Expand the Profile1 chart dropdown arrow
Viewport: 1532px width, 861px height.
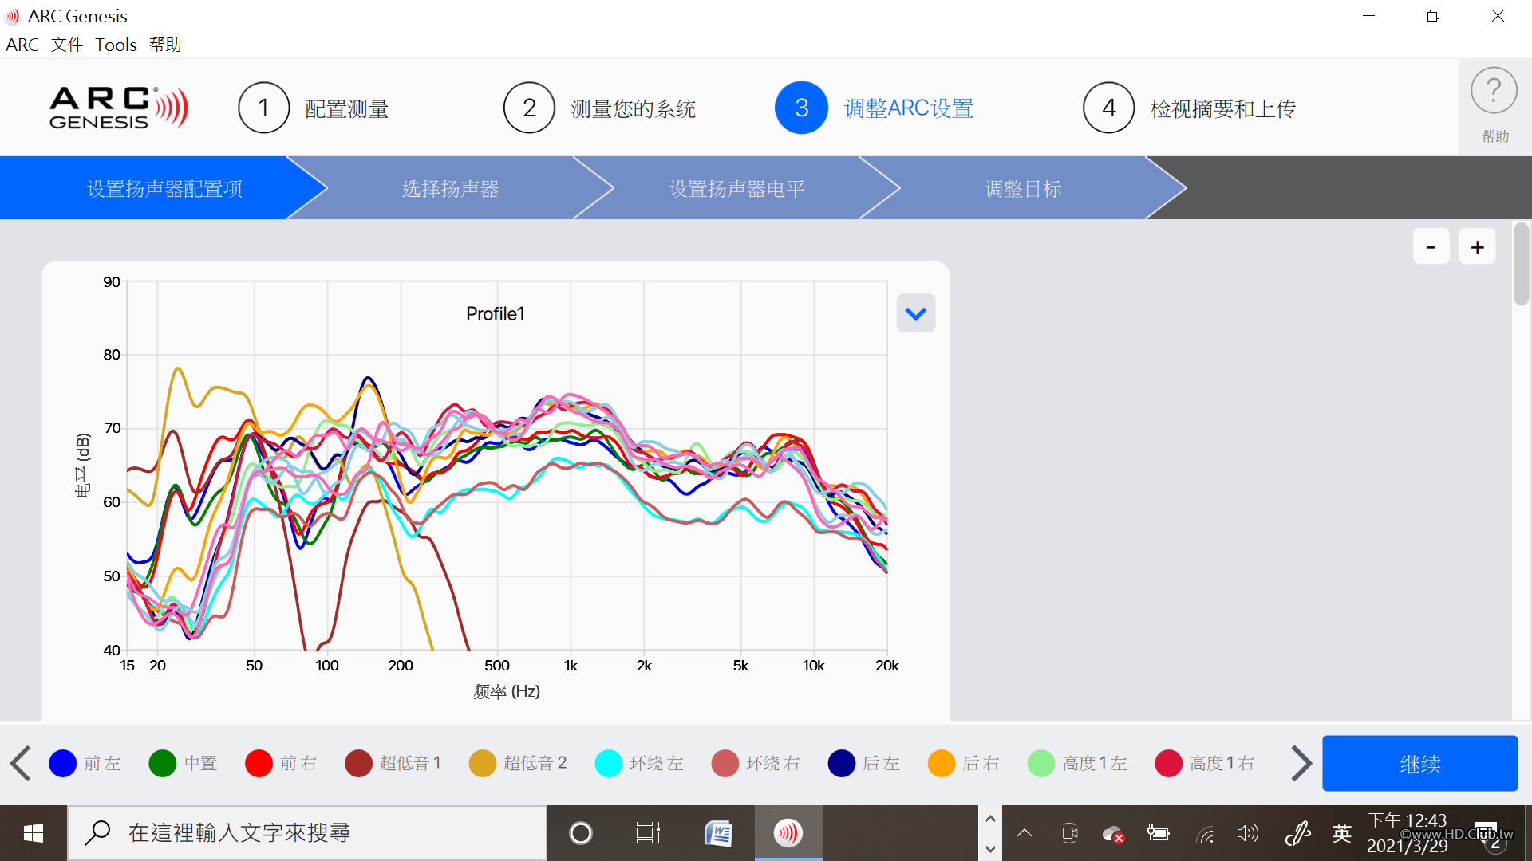(915, 313)
